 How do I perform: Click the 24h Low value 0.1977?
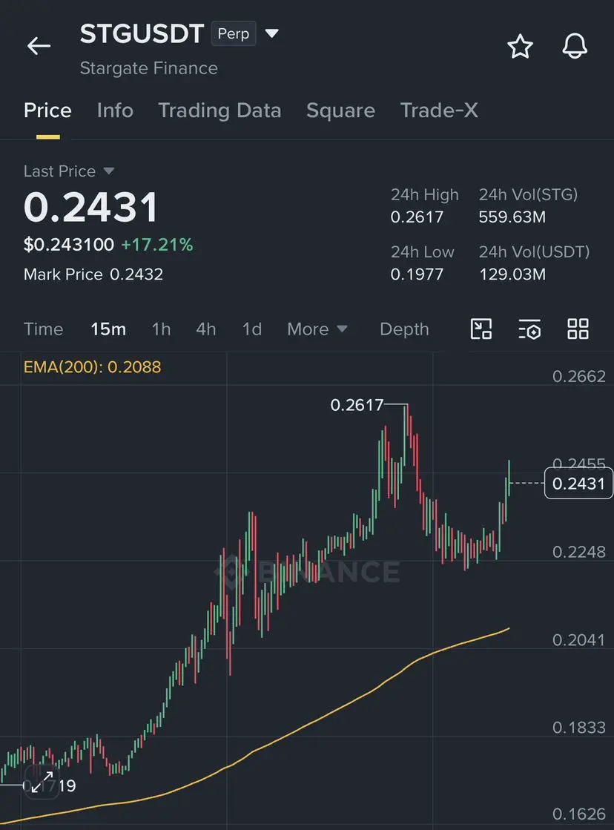[417, 274]
